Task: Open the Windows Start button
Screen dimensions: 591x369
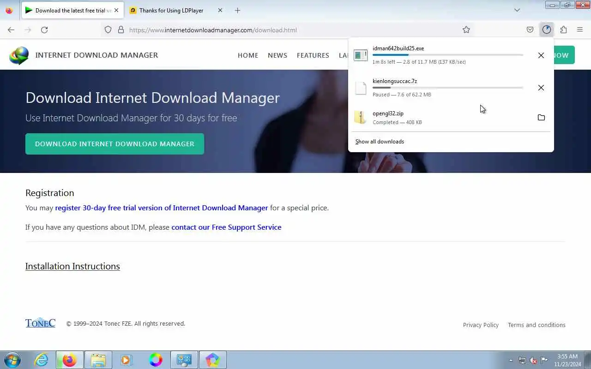Action: [x=12, y=360]
